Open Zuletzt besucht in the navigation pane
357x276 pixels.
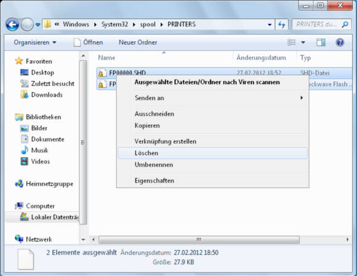52,84
